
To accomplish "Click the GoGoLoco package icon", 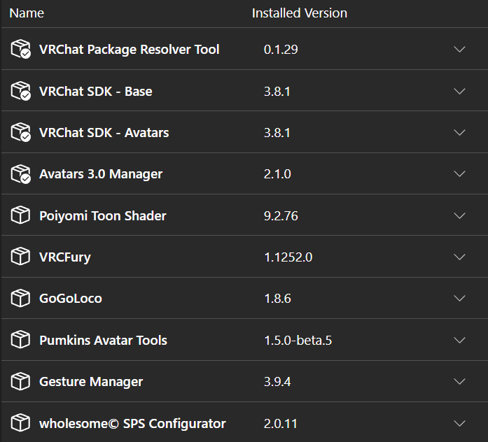I will [x=20, y=298].
